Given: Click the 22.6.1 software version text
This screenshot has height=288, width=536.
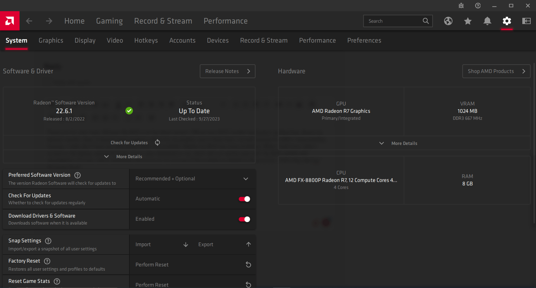Looking at the screenshot, I should point(64,111).
